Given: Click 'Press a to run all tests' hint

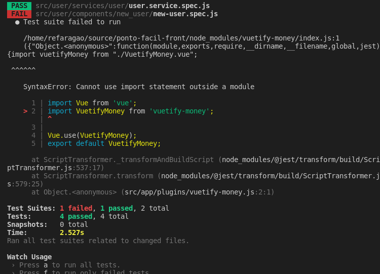Looking at the screenshot, I should (70, 265).
